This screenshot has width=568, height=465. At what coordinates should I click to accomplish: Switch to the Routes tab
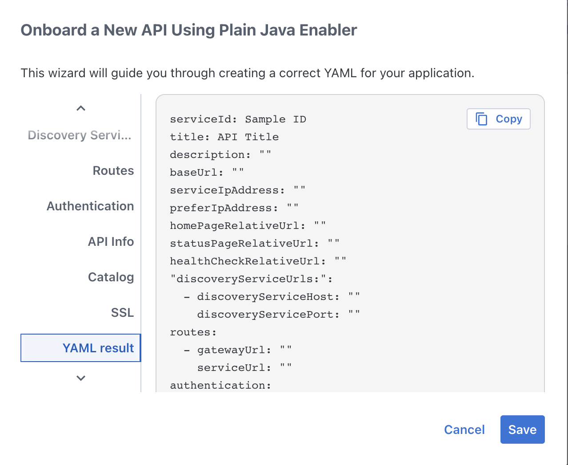[113, 170]
